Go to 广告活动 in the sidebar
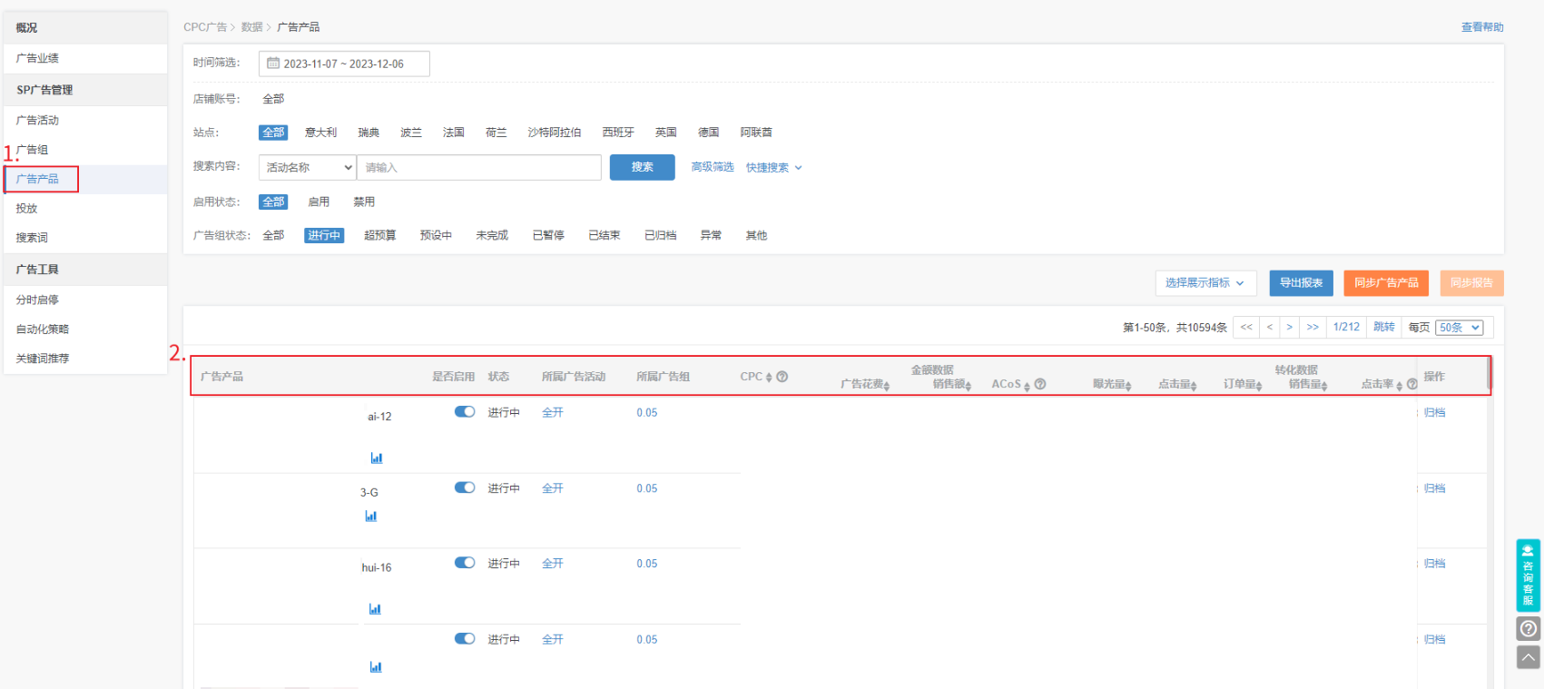 pyautogui.click(x=37, y=120)
